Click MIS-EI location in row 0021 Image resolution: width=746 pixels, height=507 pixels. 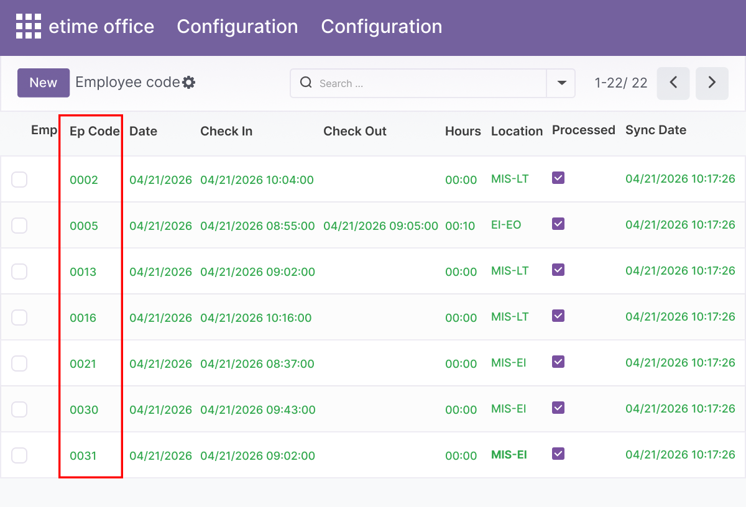click(x=509, y=363)
